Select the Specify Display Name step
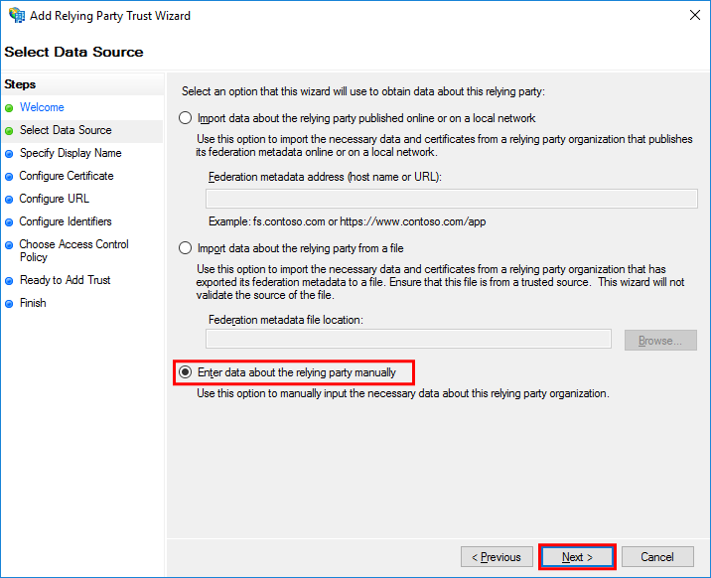 (x=71, y=153)
